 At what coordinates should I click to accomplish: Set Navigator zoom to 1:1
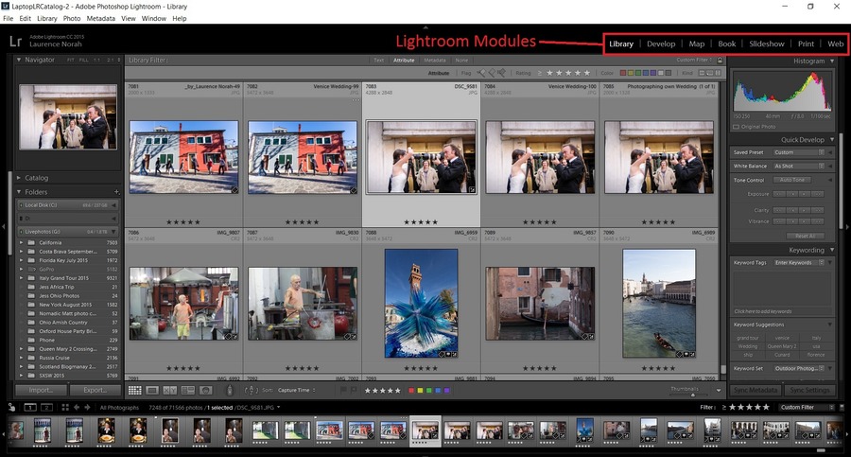click(x=96, y=60)
